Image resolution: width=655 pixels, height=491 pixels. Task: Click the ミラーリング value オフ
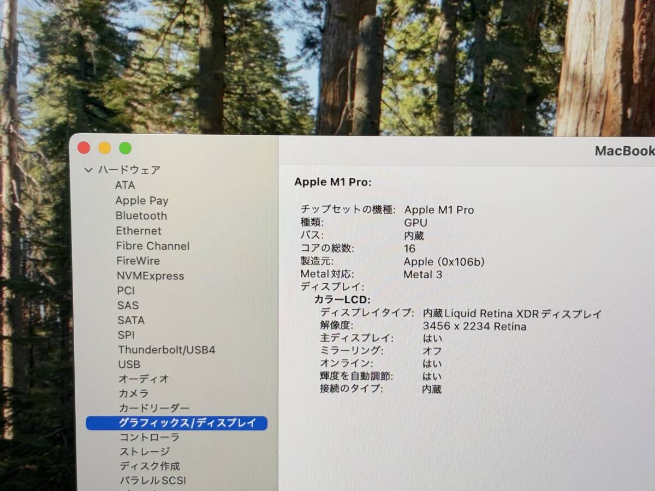(x=432, y=351)
